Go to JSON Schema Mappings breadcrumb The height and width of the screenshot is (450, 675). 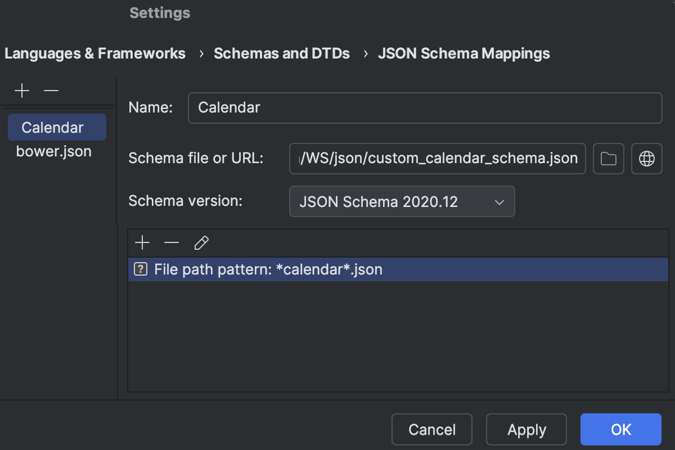463,53
